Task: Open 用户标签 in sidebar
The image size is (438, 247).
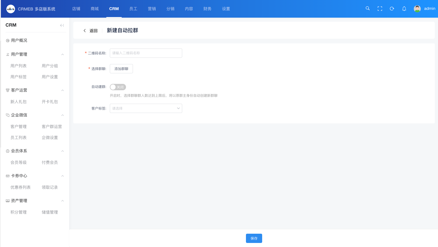Action: click(19, 77)
